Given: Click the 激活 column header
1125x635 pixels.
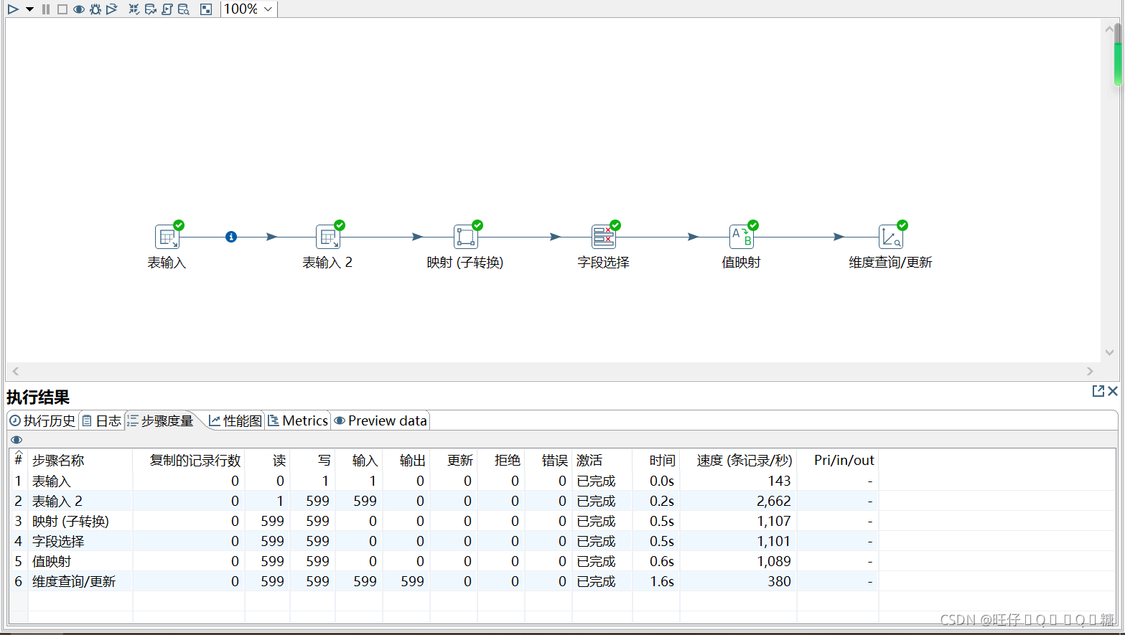Looking at the screenshot, I should [x=602, y=460].
